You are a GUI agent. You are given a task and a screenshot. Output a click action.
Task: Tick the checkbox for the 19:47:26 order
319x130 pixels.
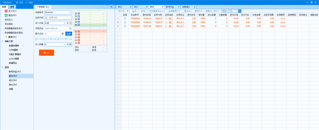point(125,26)
